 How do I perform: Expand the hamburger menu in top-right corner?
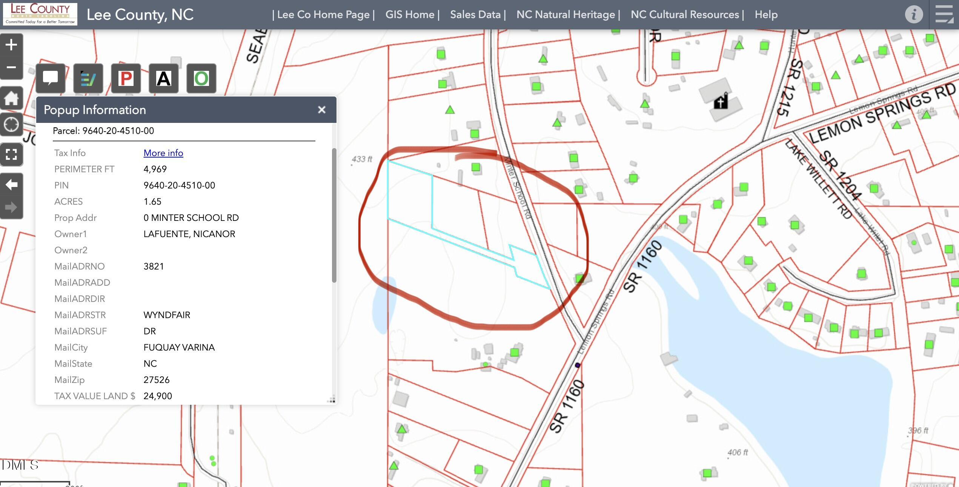click(944, 15)
